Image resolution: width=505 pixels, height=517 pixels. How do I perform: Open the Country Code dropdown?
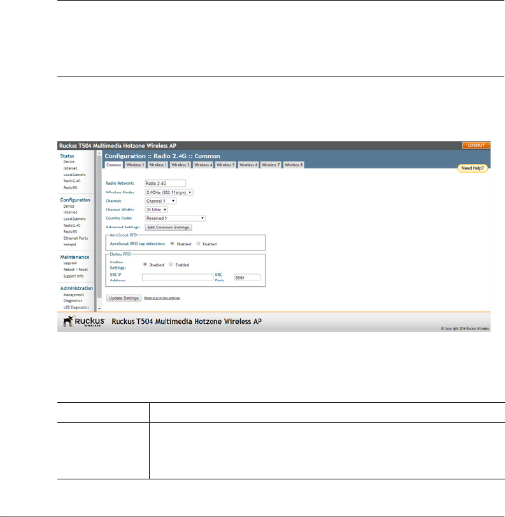pyautogui.click(x=175, y=218)
